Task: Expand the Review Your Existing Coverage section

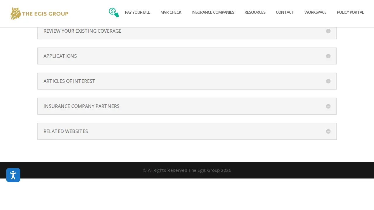Action: [x=187, y=33]
